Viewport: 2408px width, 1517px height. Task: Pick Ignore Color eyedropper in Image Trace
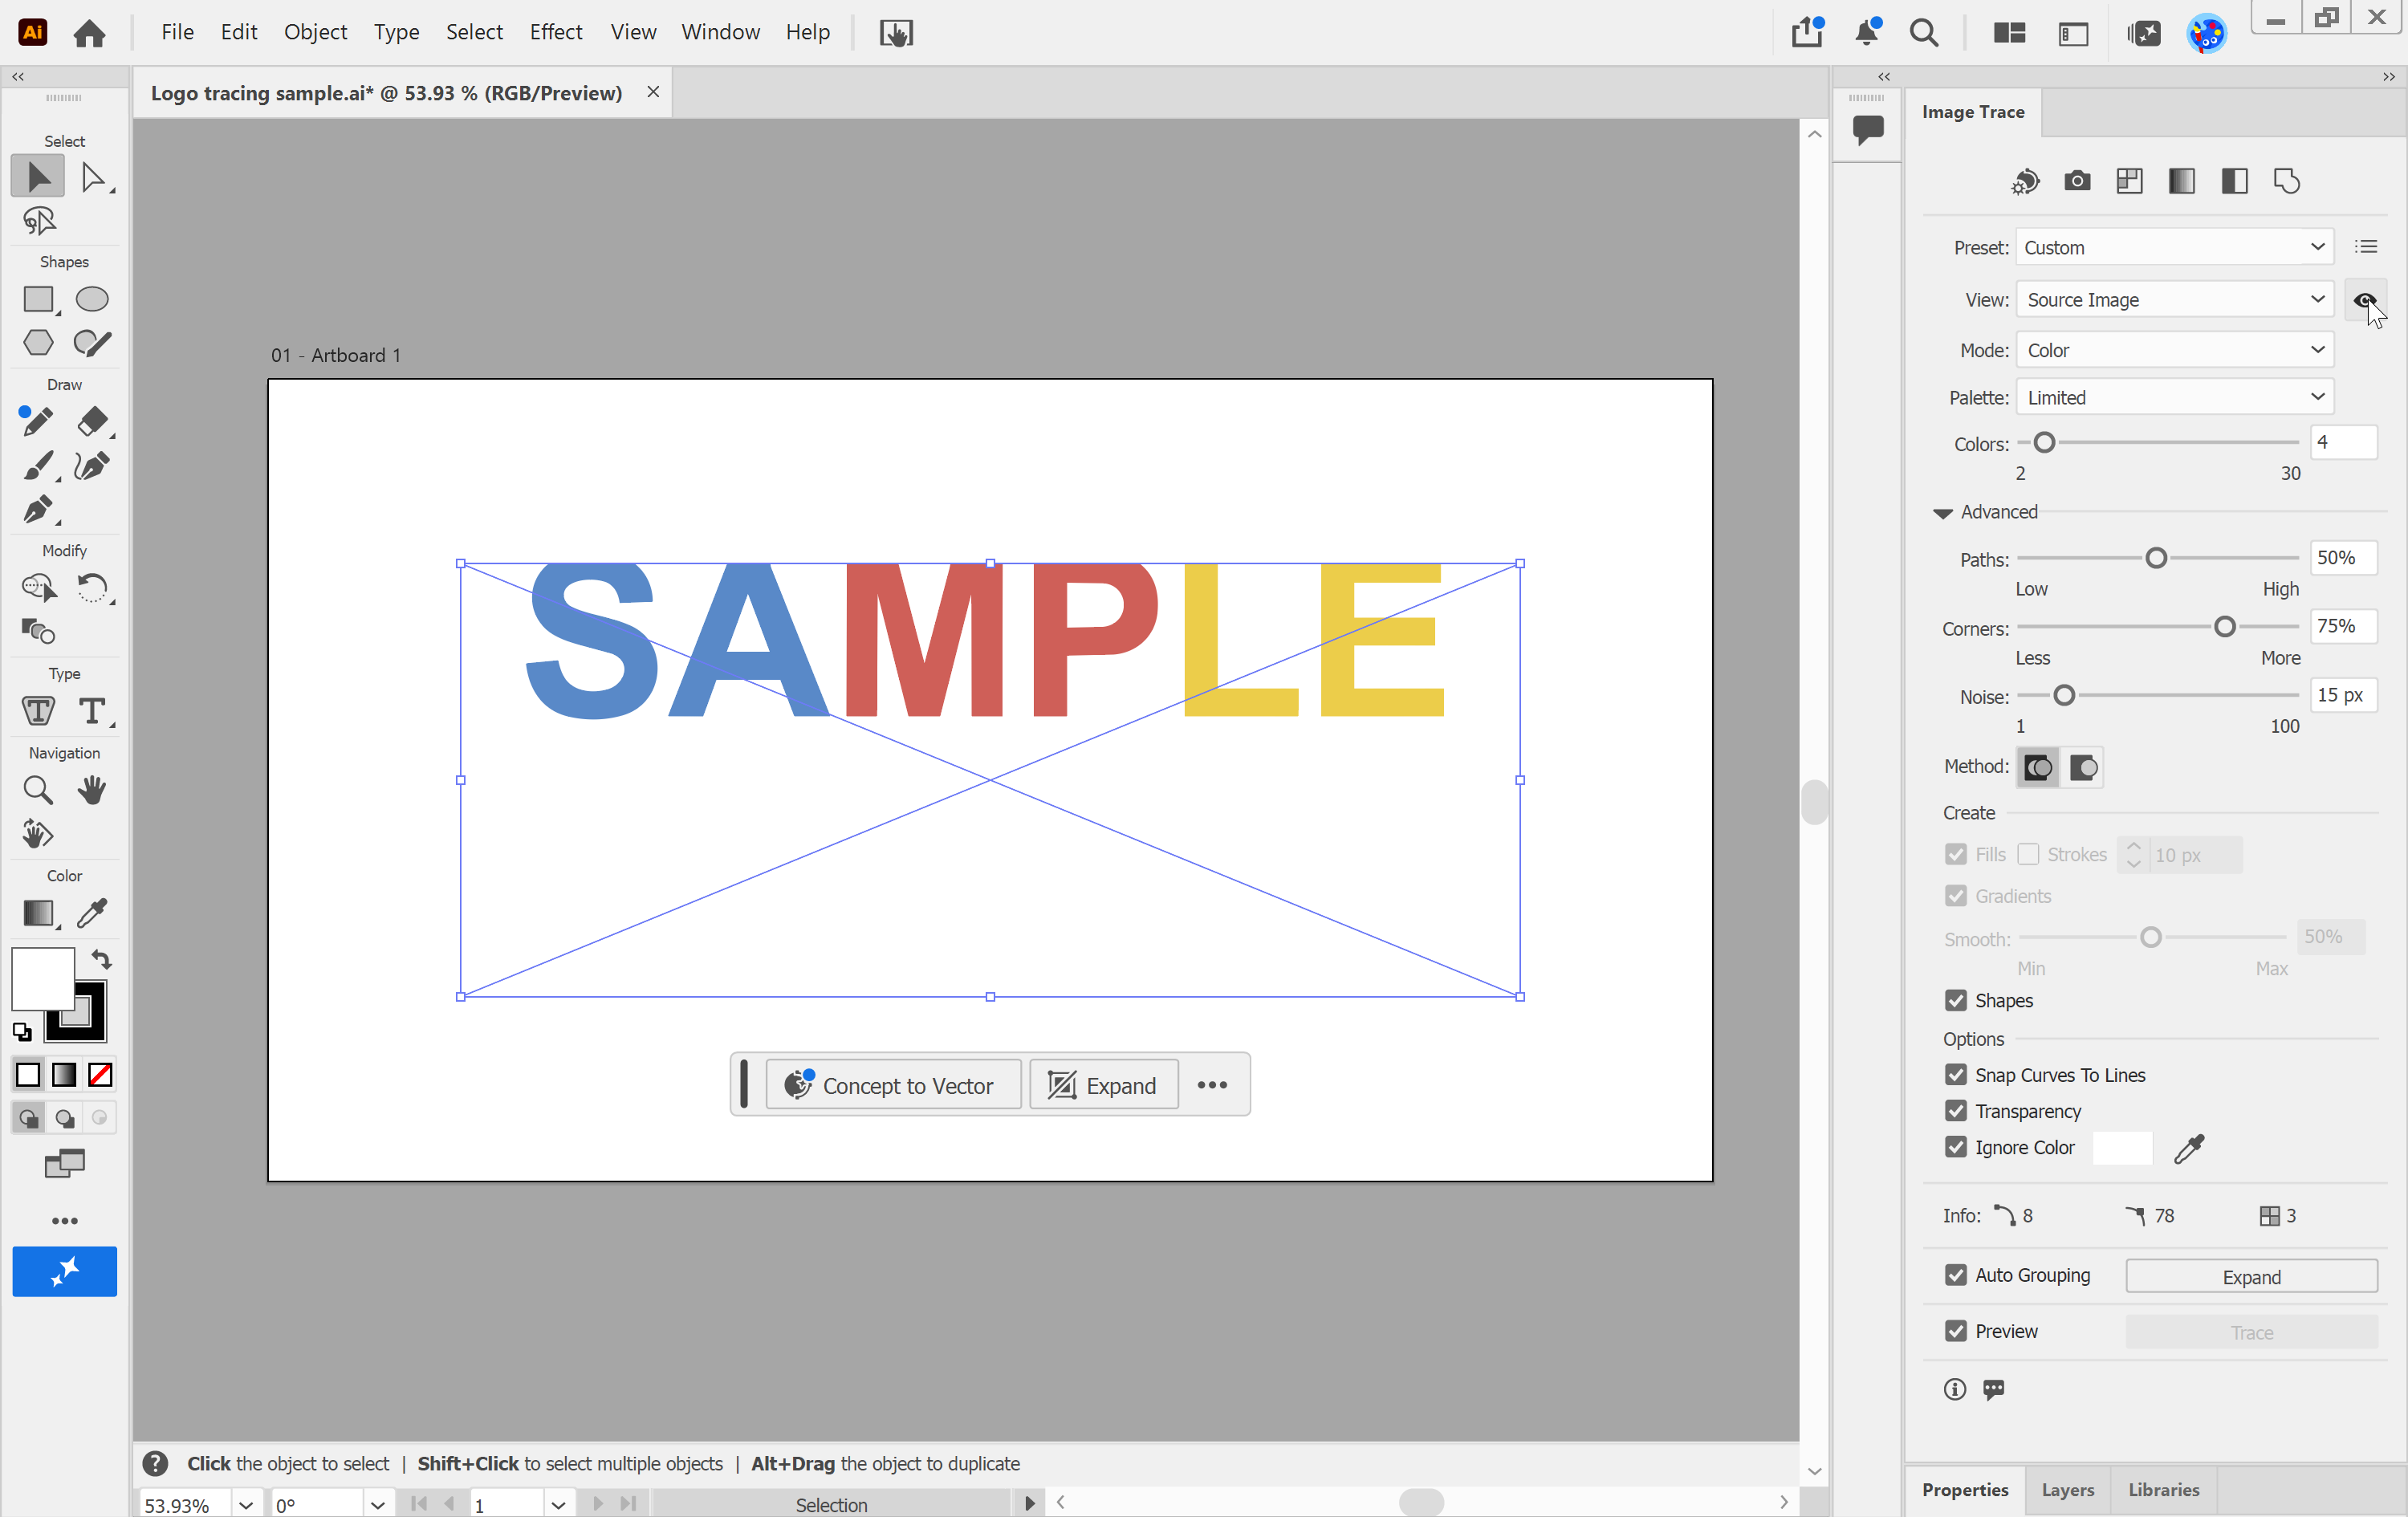(x=2189, y=1149)
